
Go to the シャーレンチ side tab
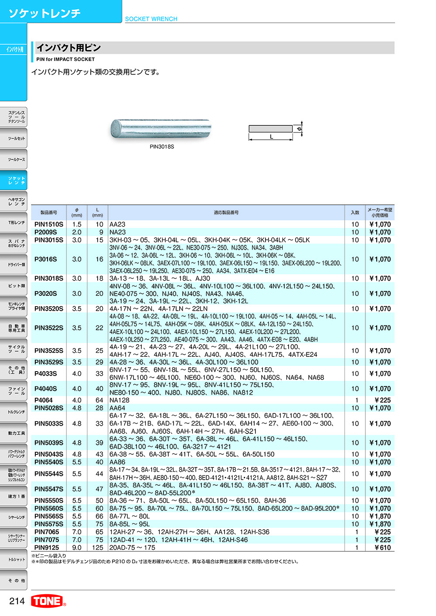14,517
